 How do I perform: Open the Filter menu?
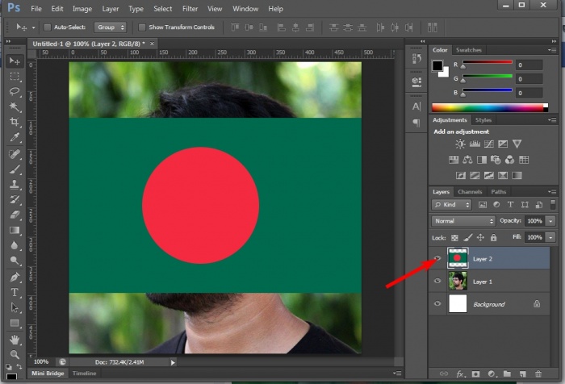click(190, 9)
